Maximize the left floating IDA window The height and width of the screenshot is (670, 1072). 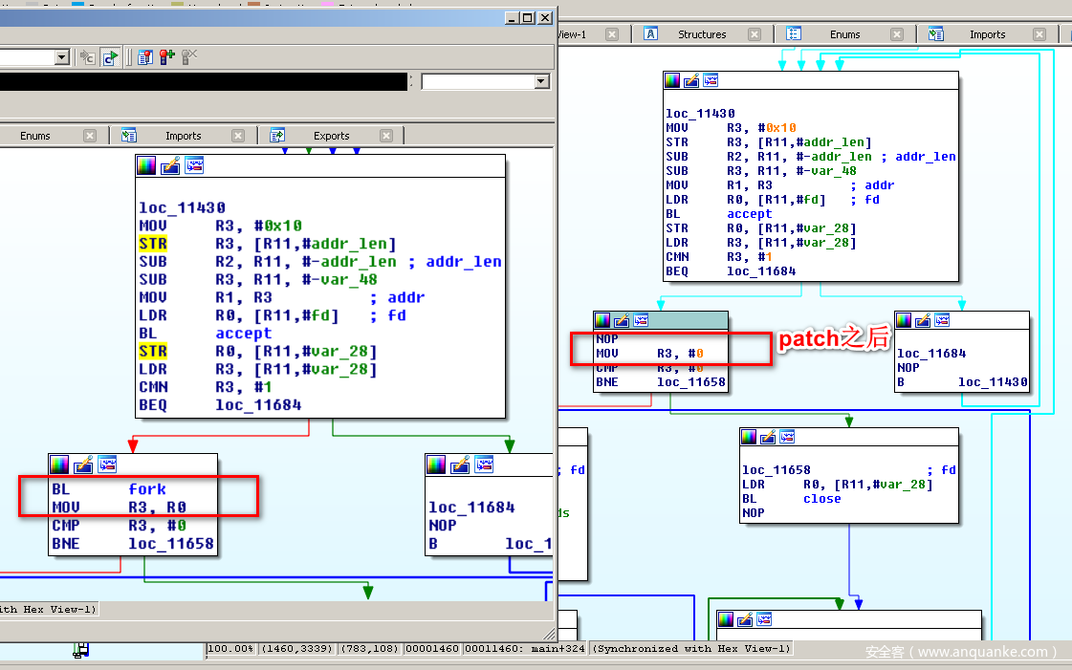click(x=527, y=17)
